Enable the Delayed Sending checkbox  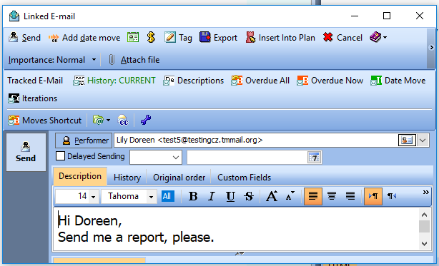[60, 156]
